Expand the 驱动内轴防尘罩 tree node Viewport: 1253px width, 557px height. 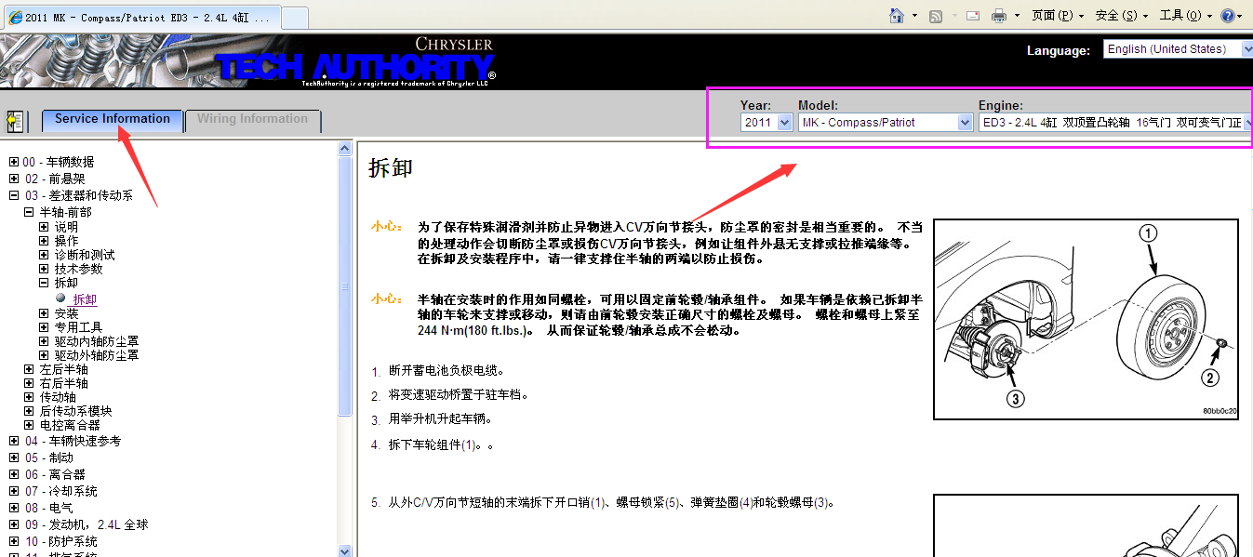point(44,341)
